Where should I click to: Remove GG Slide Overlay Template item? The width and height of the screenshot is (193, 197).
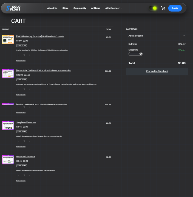coord(21,61)
